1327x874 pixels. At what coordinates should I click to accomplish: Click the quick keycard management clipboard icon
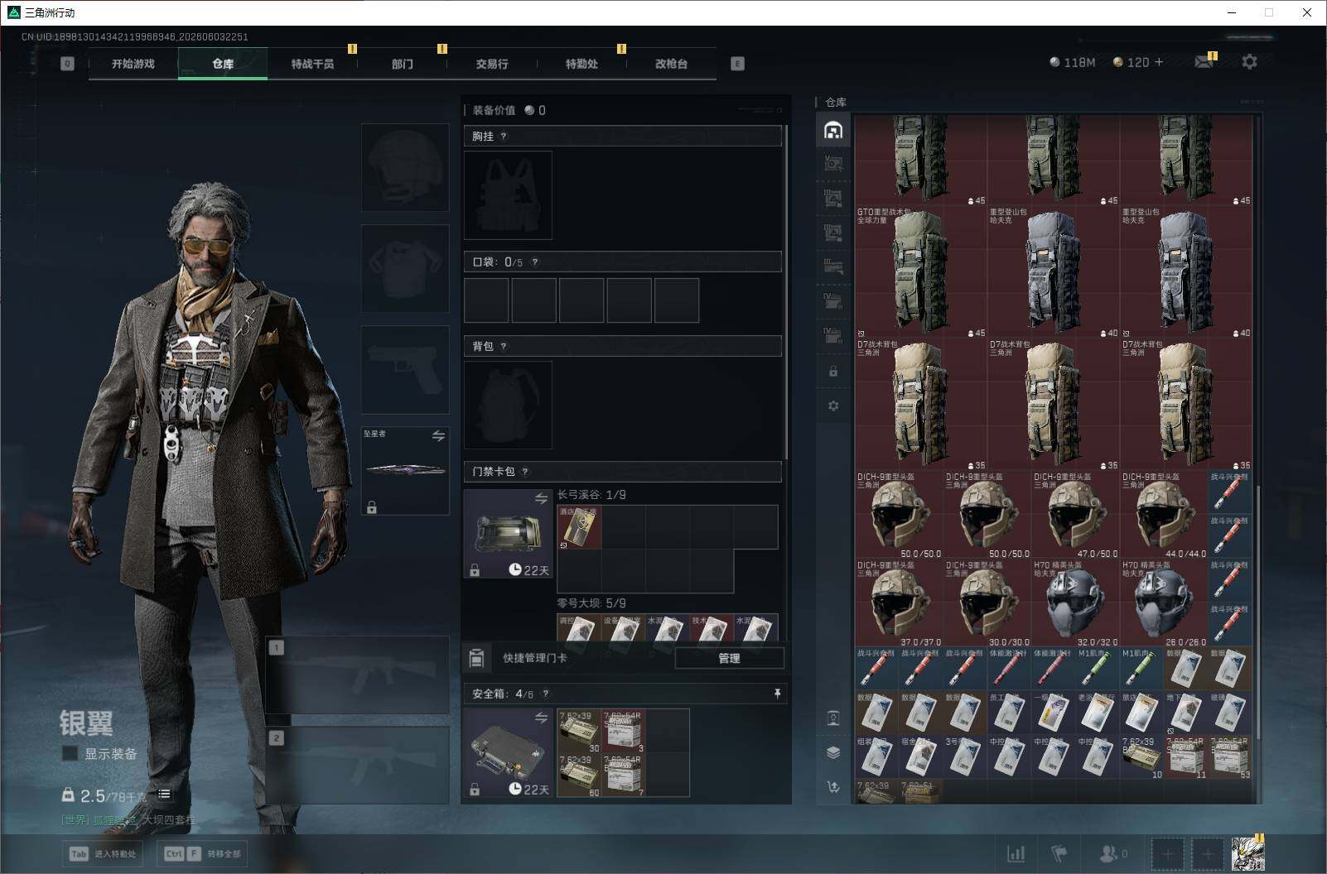pyautogui.click(x=476, y=658)
